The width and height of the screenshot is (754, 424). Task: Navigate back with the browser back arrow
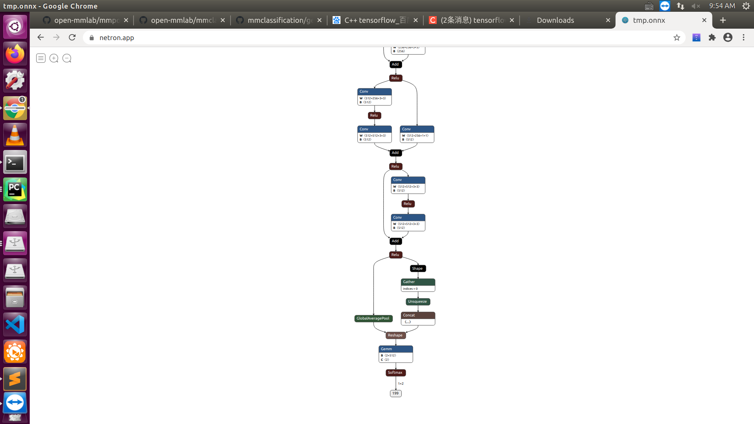pos(40,37)
